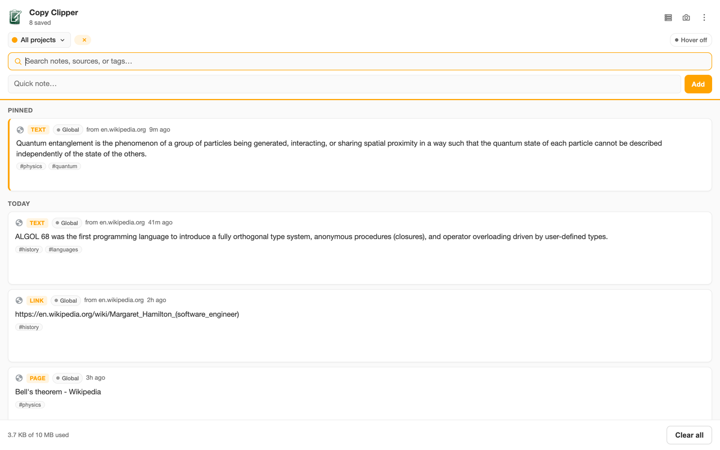Change Global project on Margaret Hamilton link
Image resolution: width=720 pixels, height=450 pixels.
pos(66,300)
